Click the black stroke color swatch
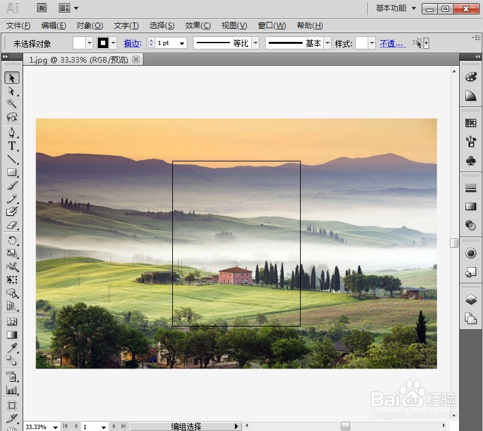The height and width of the screenshot is (431, 483). point(103,43)
